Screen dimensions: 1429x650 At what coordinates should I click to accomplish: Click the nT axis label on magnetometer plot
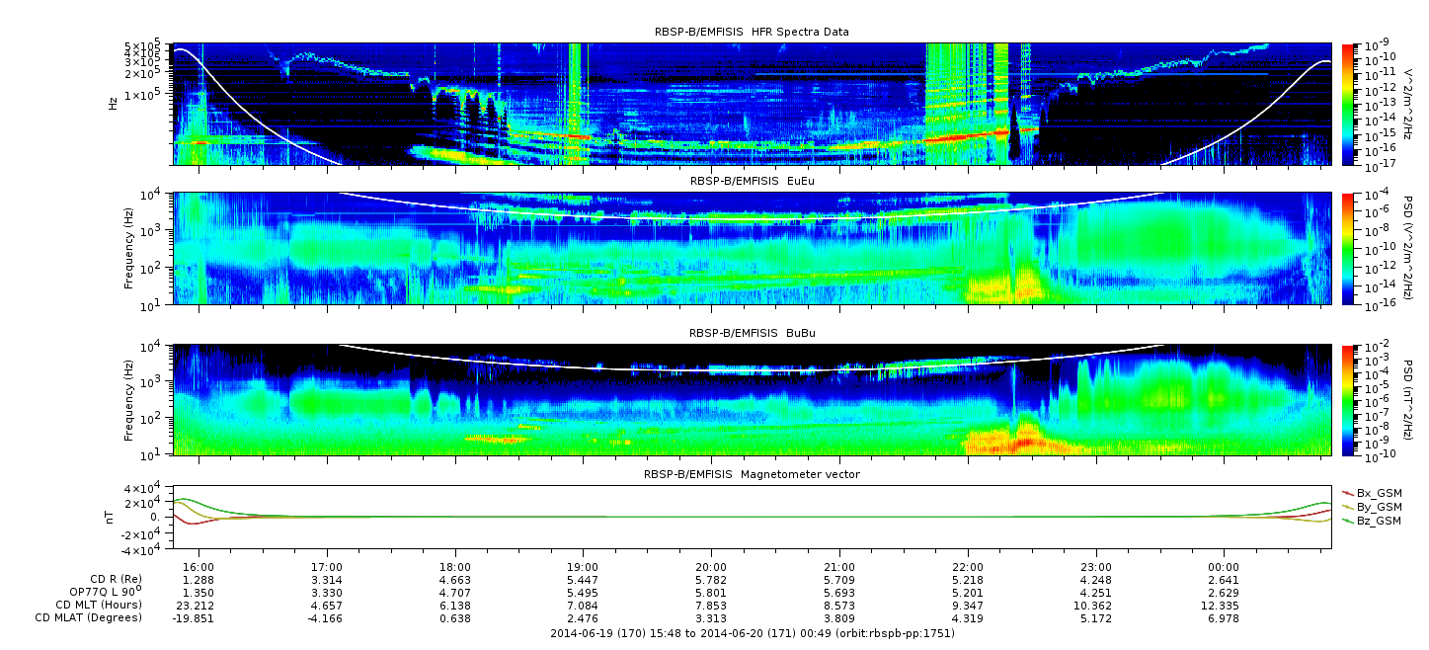click(112, 518)
